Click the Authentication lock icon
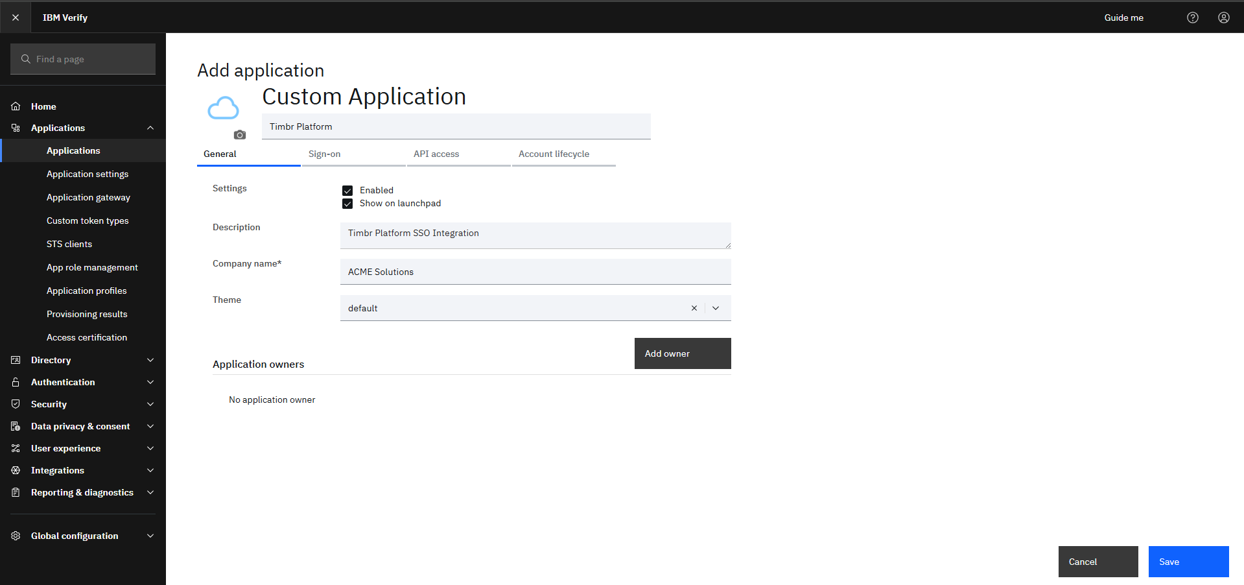Viewport: 1244px width, 585px height. (16, 382)
